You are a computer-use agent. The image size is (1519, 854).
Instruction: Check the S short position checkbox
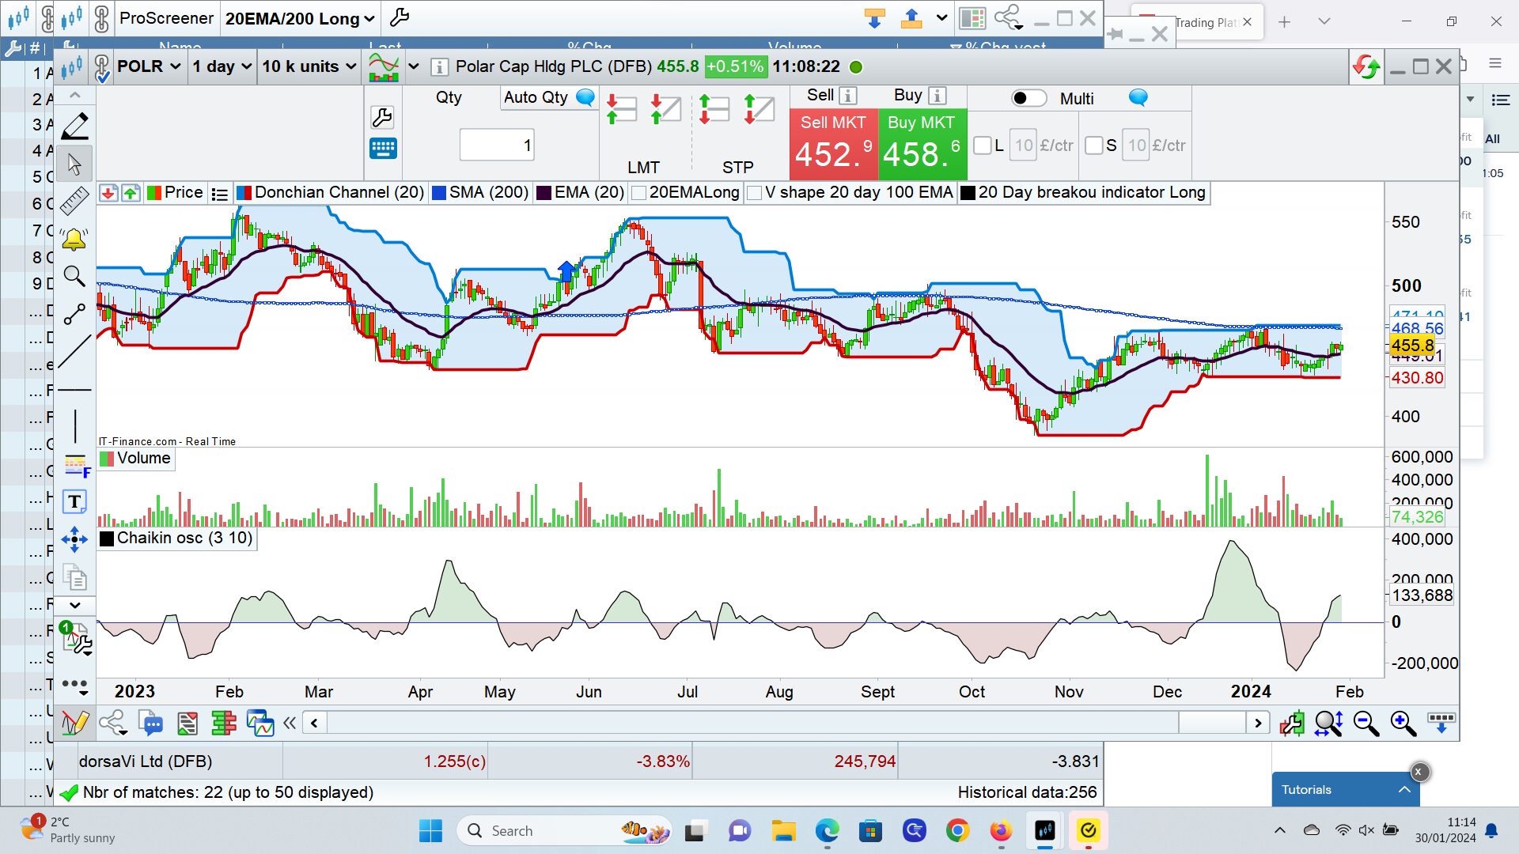click(x=1094, y=145)
